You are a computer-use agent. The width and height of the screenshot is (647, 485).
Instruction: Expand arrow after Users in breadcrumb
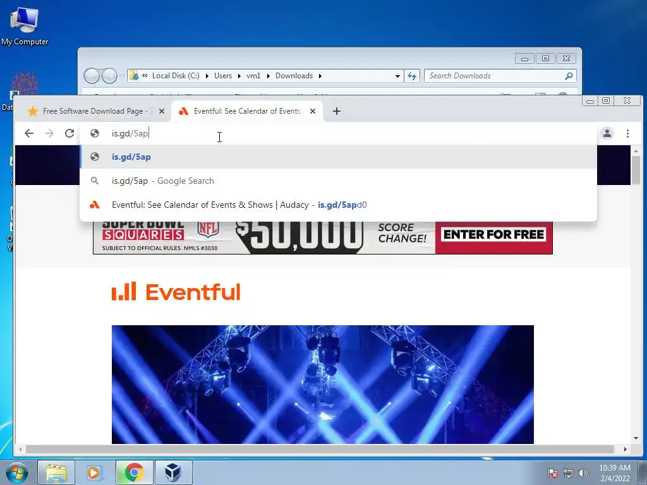(239, 76)
